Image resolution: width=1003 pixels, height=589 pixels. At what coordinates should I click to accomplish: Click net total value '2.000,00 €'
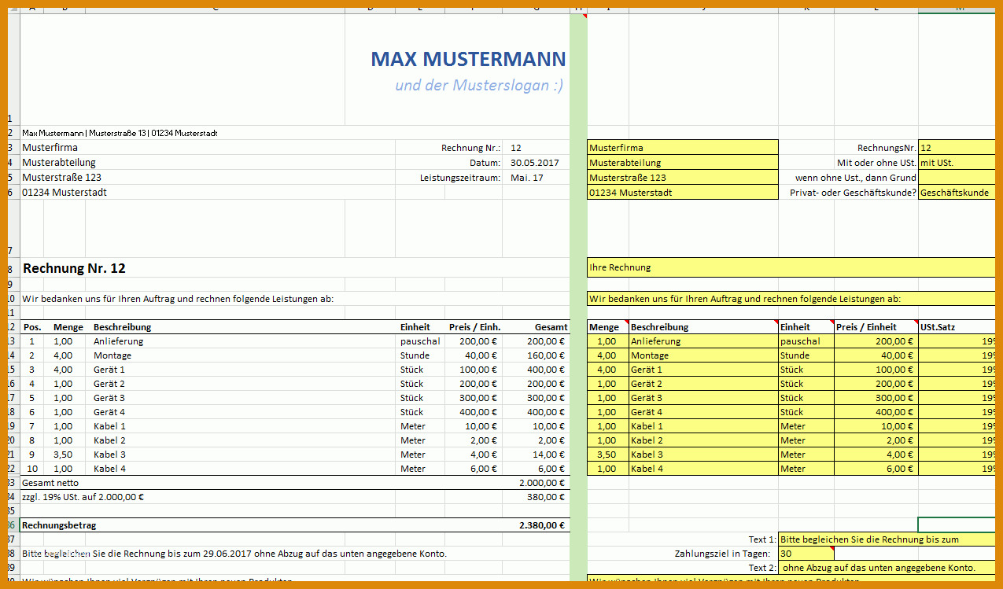(x=542, y=483)
